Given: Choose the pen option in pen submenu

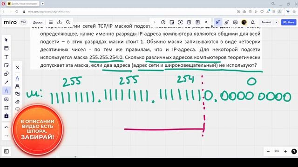Looking at the screenshot, I should (x=17, y=78).
